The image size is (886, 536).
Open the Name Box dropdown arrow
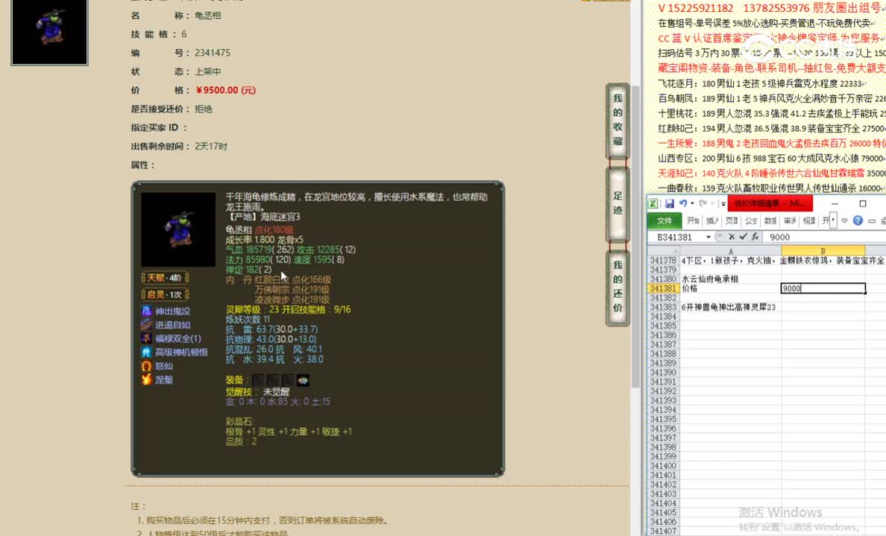coord(709,237)
